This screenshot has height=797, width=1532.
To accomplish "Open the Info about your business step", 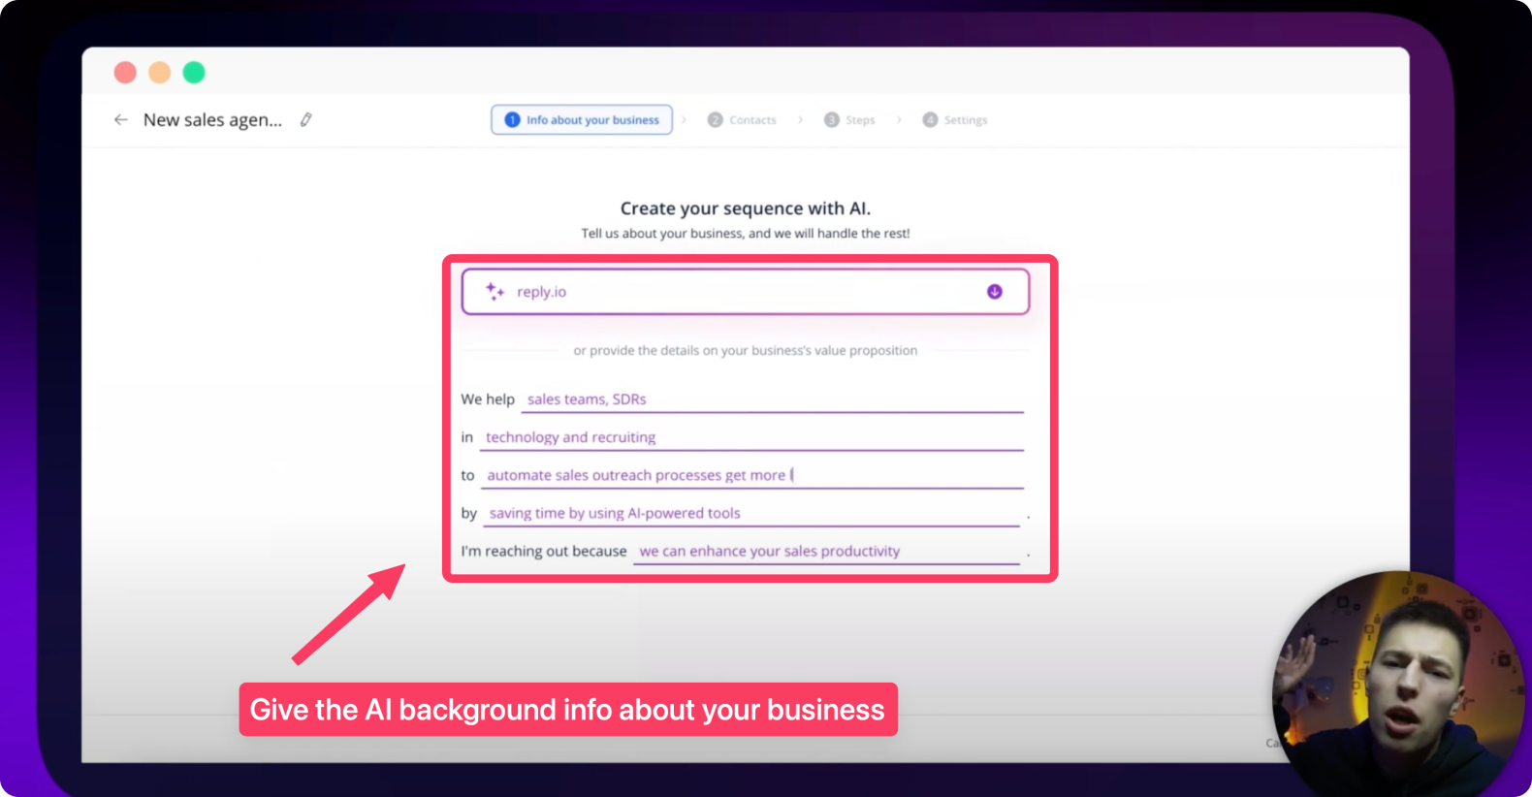I will point(582,120).
